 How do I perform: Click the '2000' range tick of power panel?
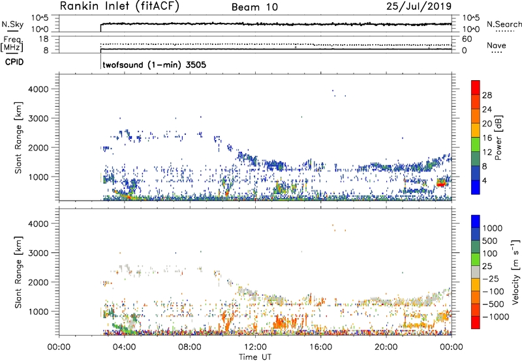click(38, 147)
